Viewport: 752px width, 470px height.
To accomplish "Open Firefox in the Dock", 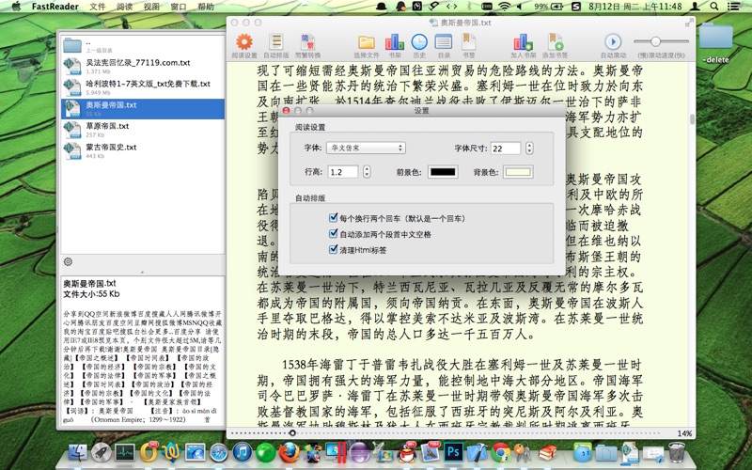I will click(x=290, y=452).
